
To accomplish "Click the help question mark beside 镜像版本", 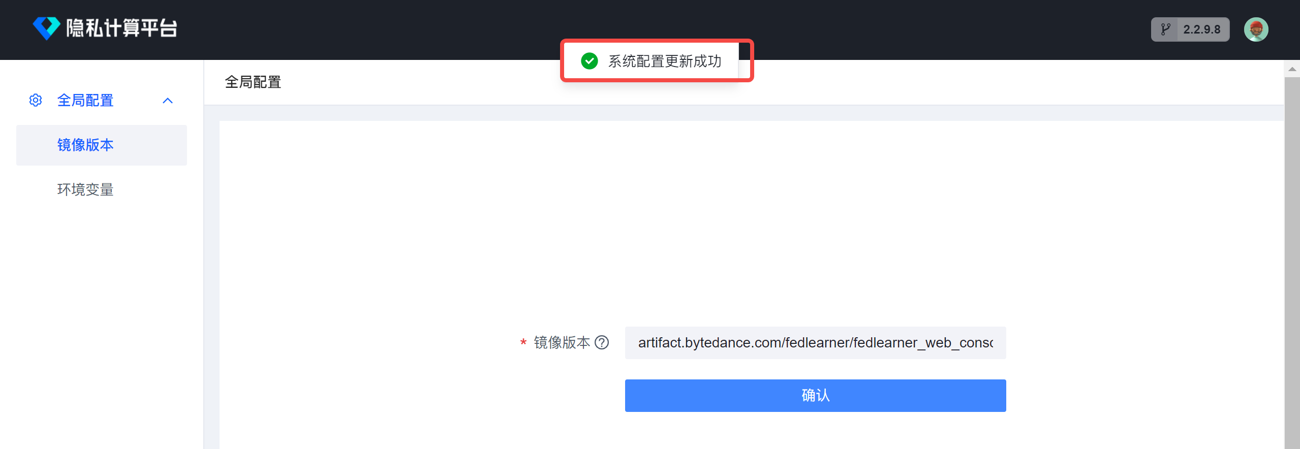I will coord(602,342).
